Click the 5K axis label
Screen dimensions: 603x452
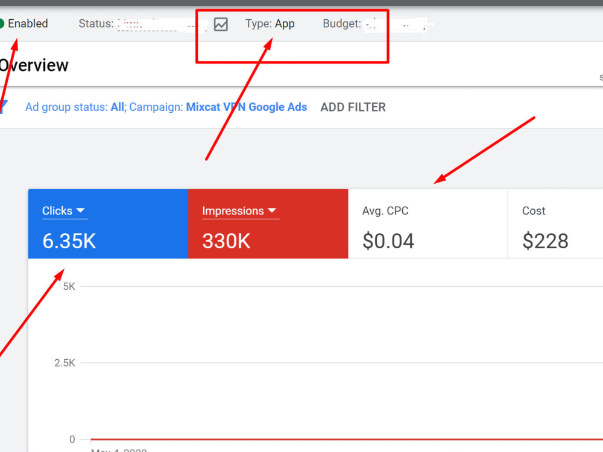click(x=69, y=286)
